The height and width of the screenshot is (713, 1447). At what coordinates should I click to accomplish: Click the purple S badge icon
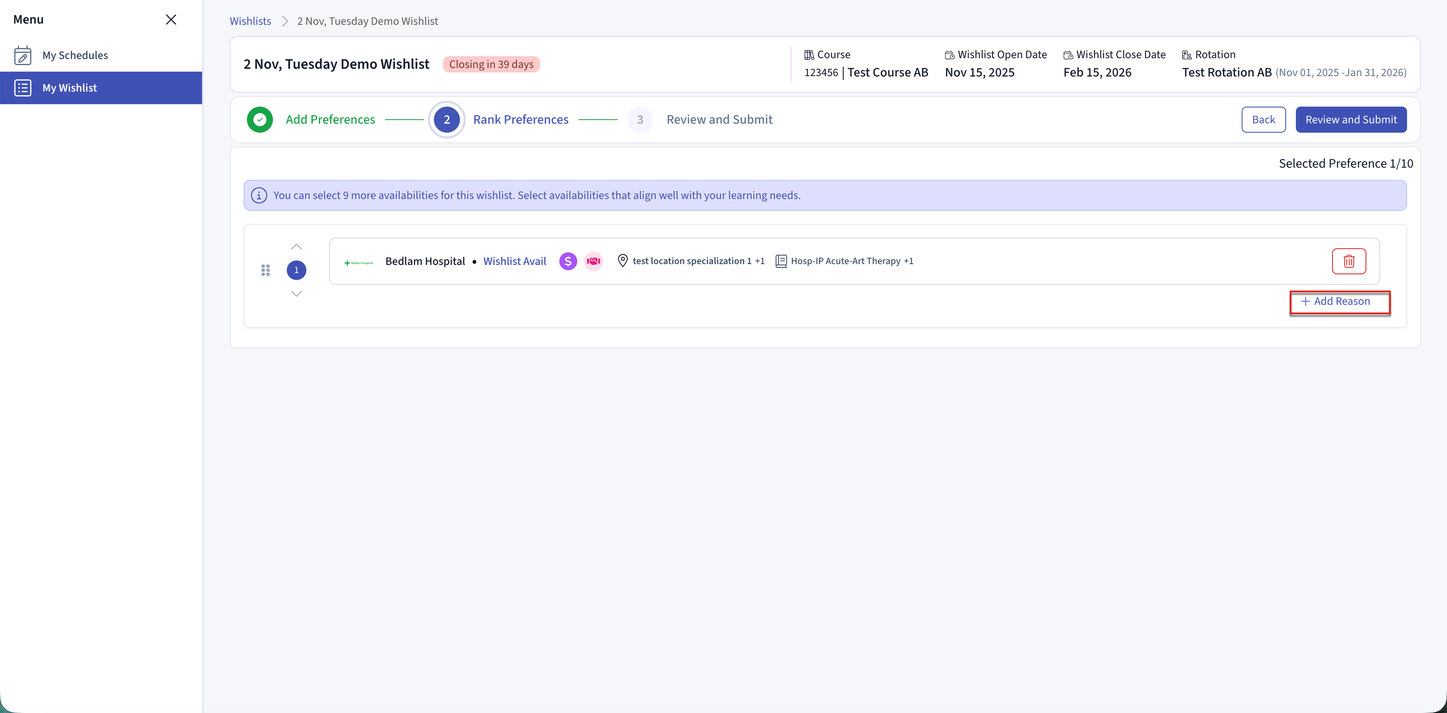click(x=568, y=261)
